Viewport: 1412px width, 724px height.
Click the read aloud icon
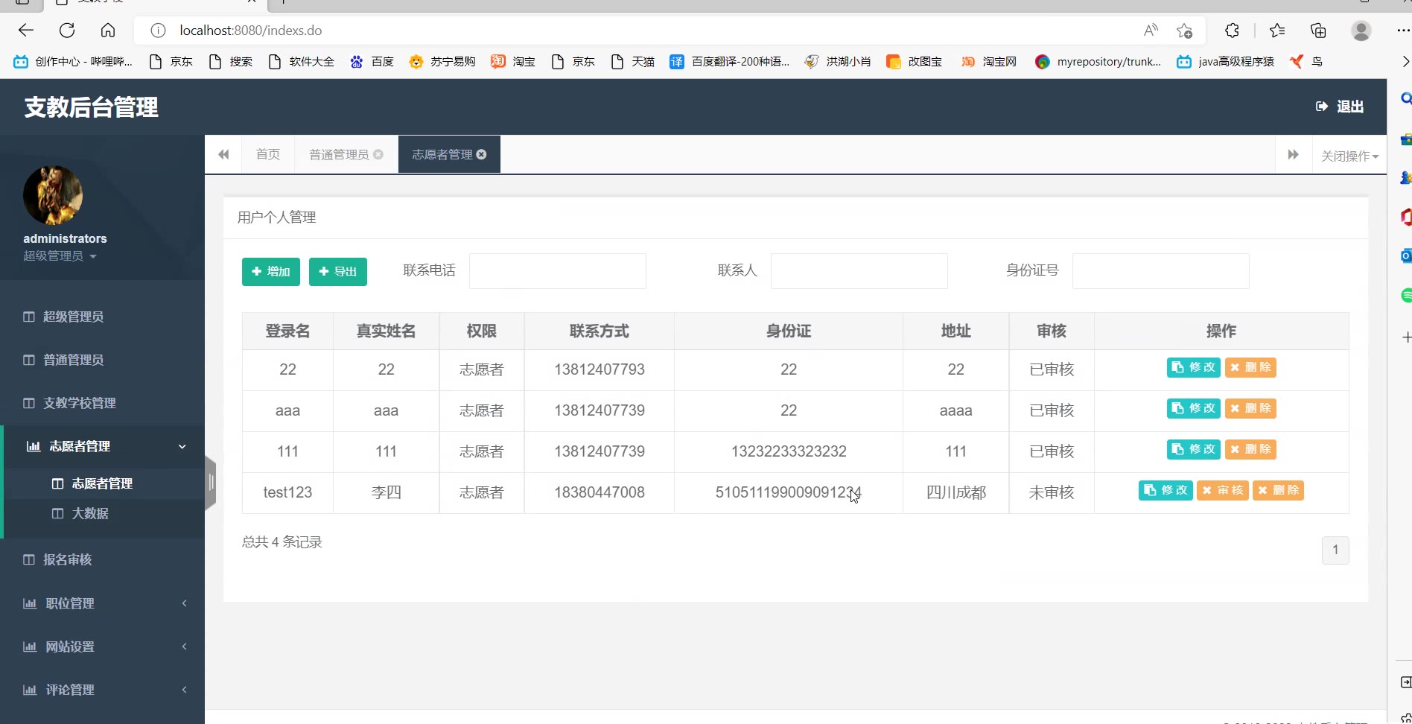coord(1151,31)
